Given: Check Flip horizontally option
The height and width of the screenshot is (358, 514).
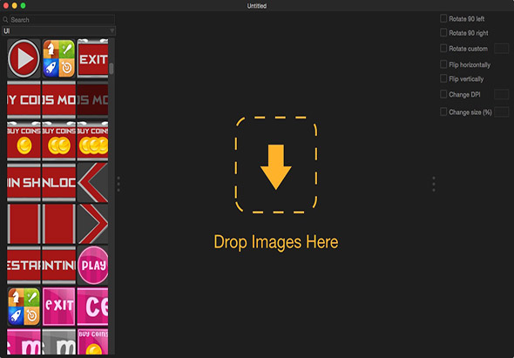Looking at the screenshot, I should tap(443, 64).
